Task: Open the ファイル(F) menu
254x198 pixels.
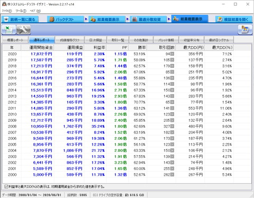Action: (7, 11)
